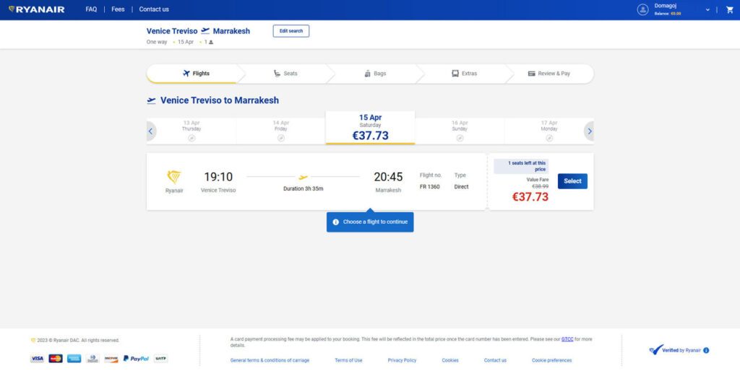Select the Extras step tab
This screenshot has width=740, height=371.
point(465,74)
